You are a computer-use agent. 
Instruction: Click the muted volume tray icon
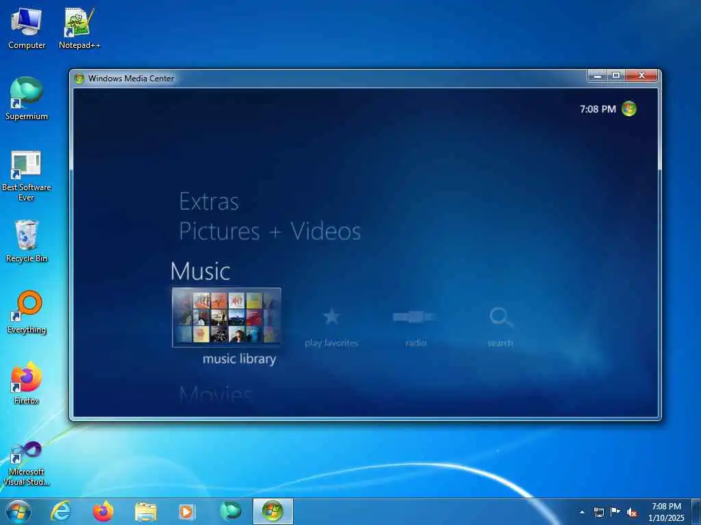coord(632,513)
